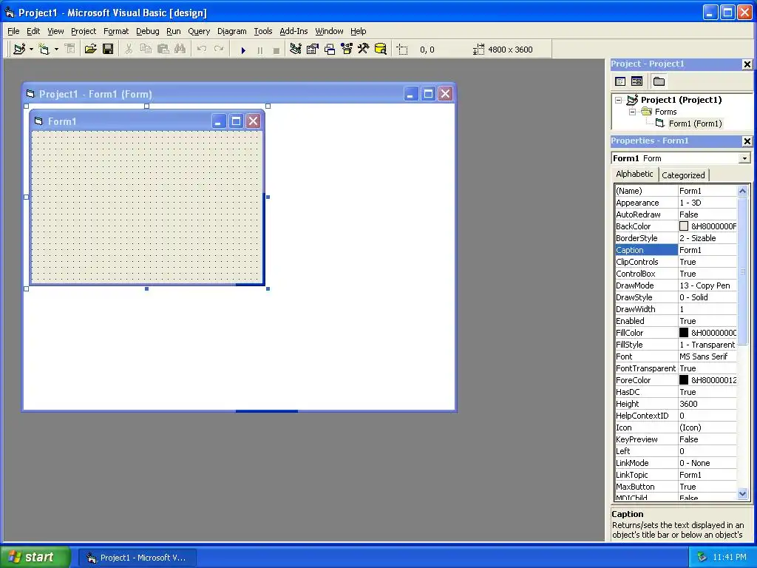Click the FillColor black swatch

(x=684, y=332)
